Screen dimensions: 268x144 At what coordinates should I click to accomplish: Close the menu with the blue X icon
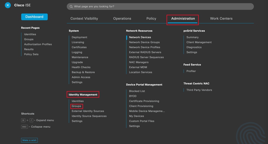pos(8,5)
